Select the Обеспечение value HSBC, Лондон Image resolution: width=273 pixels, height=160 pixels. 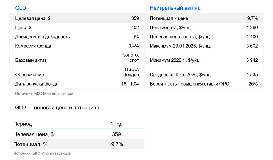click(131, 72)
